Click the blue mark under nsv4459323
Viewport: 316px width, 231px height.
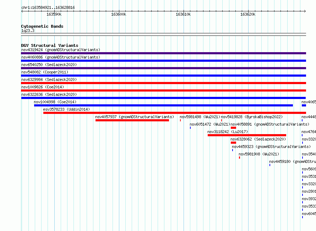[x=233, y=150]
